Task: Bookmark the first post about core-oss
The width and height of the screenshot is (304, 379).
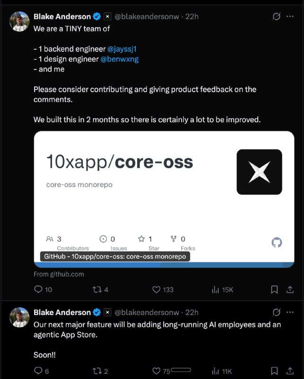Action: click(x=274, y=289)
